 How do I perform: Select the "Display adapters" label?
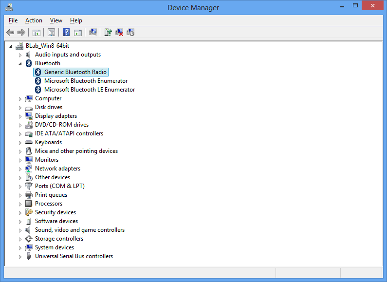56,116
